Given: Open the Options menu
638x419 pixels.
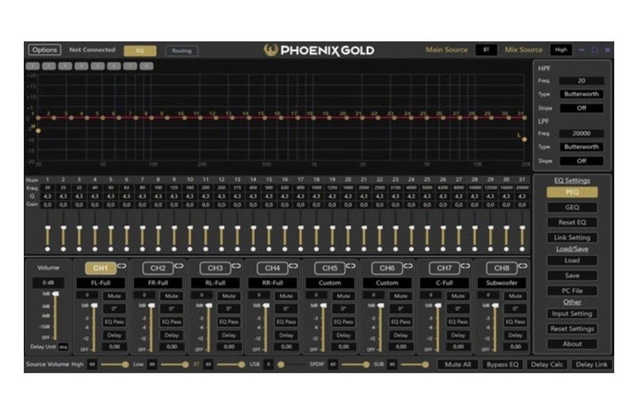Looking at the screenshot, I should click(45, 50).
